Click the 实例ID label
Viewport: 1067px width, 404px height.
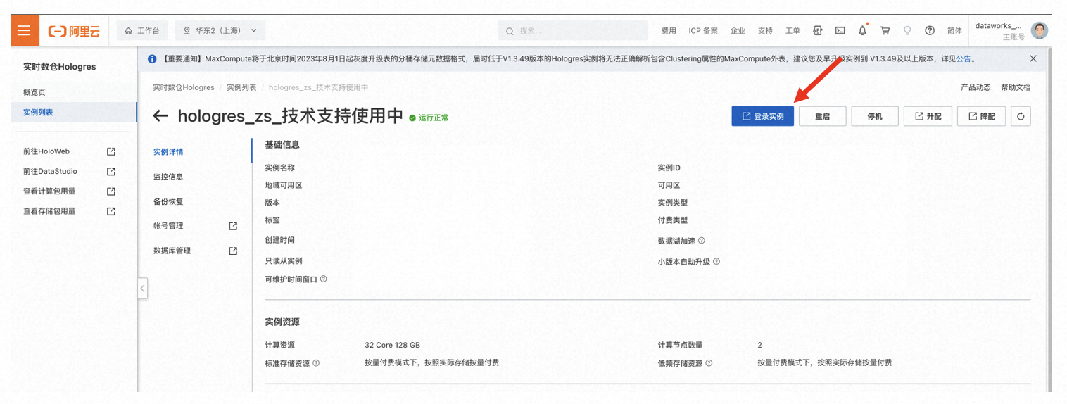[x=669, y=168]
